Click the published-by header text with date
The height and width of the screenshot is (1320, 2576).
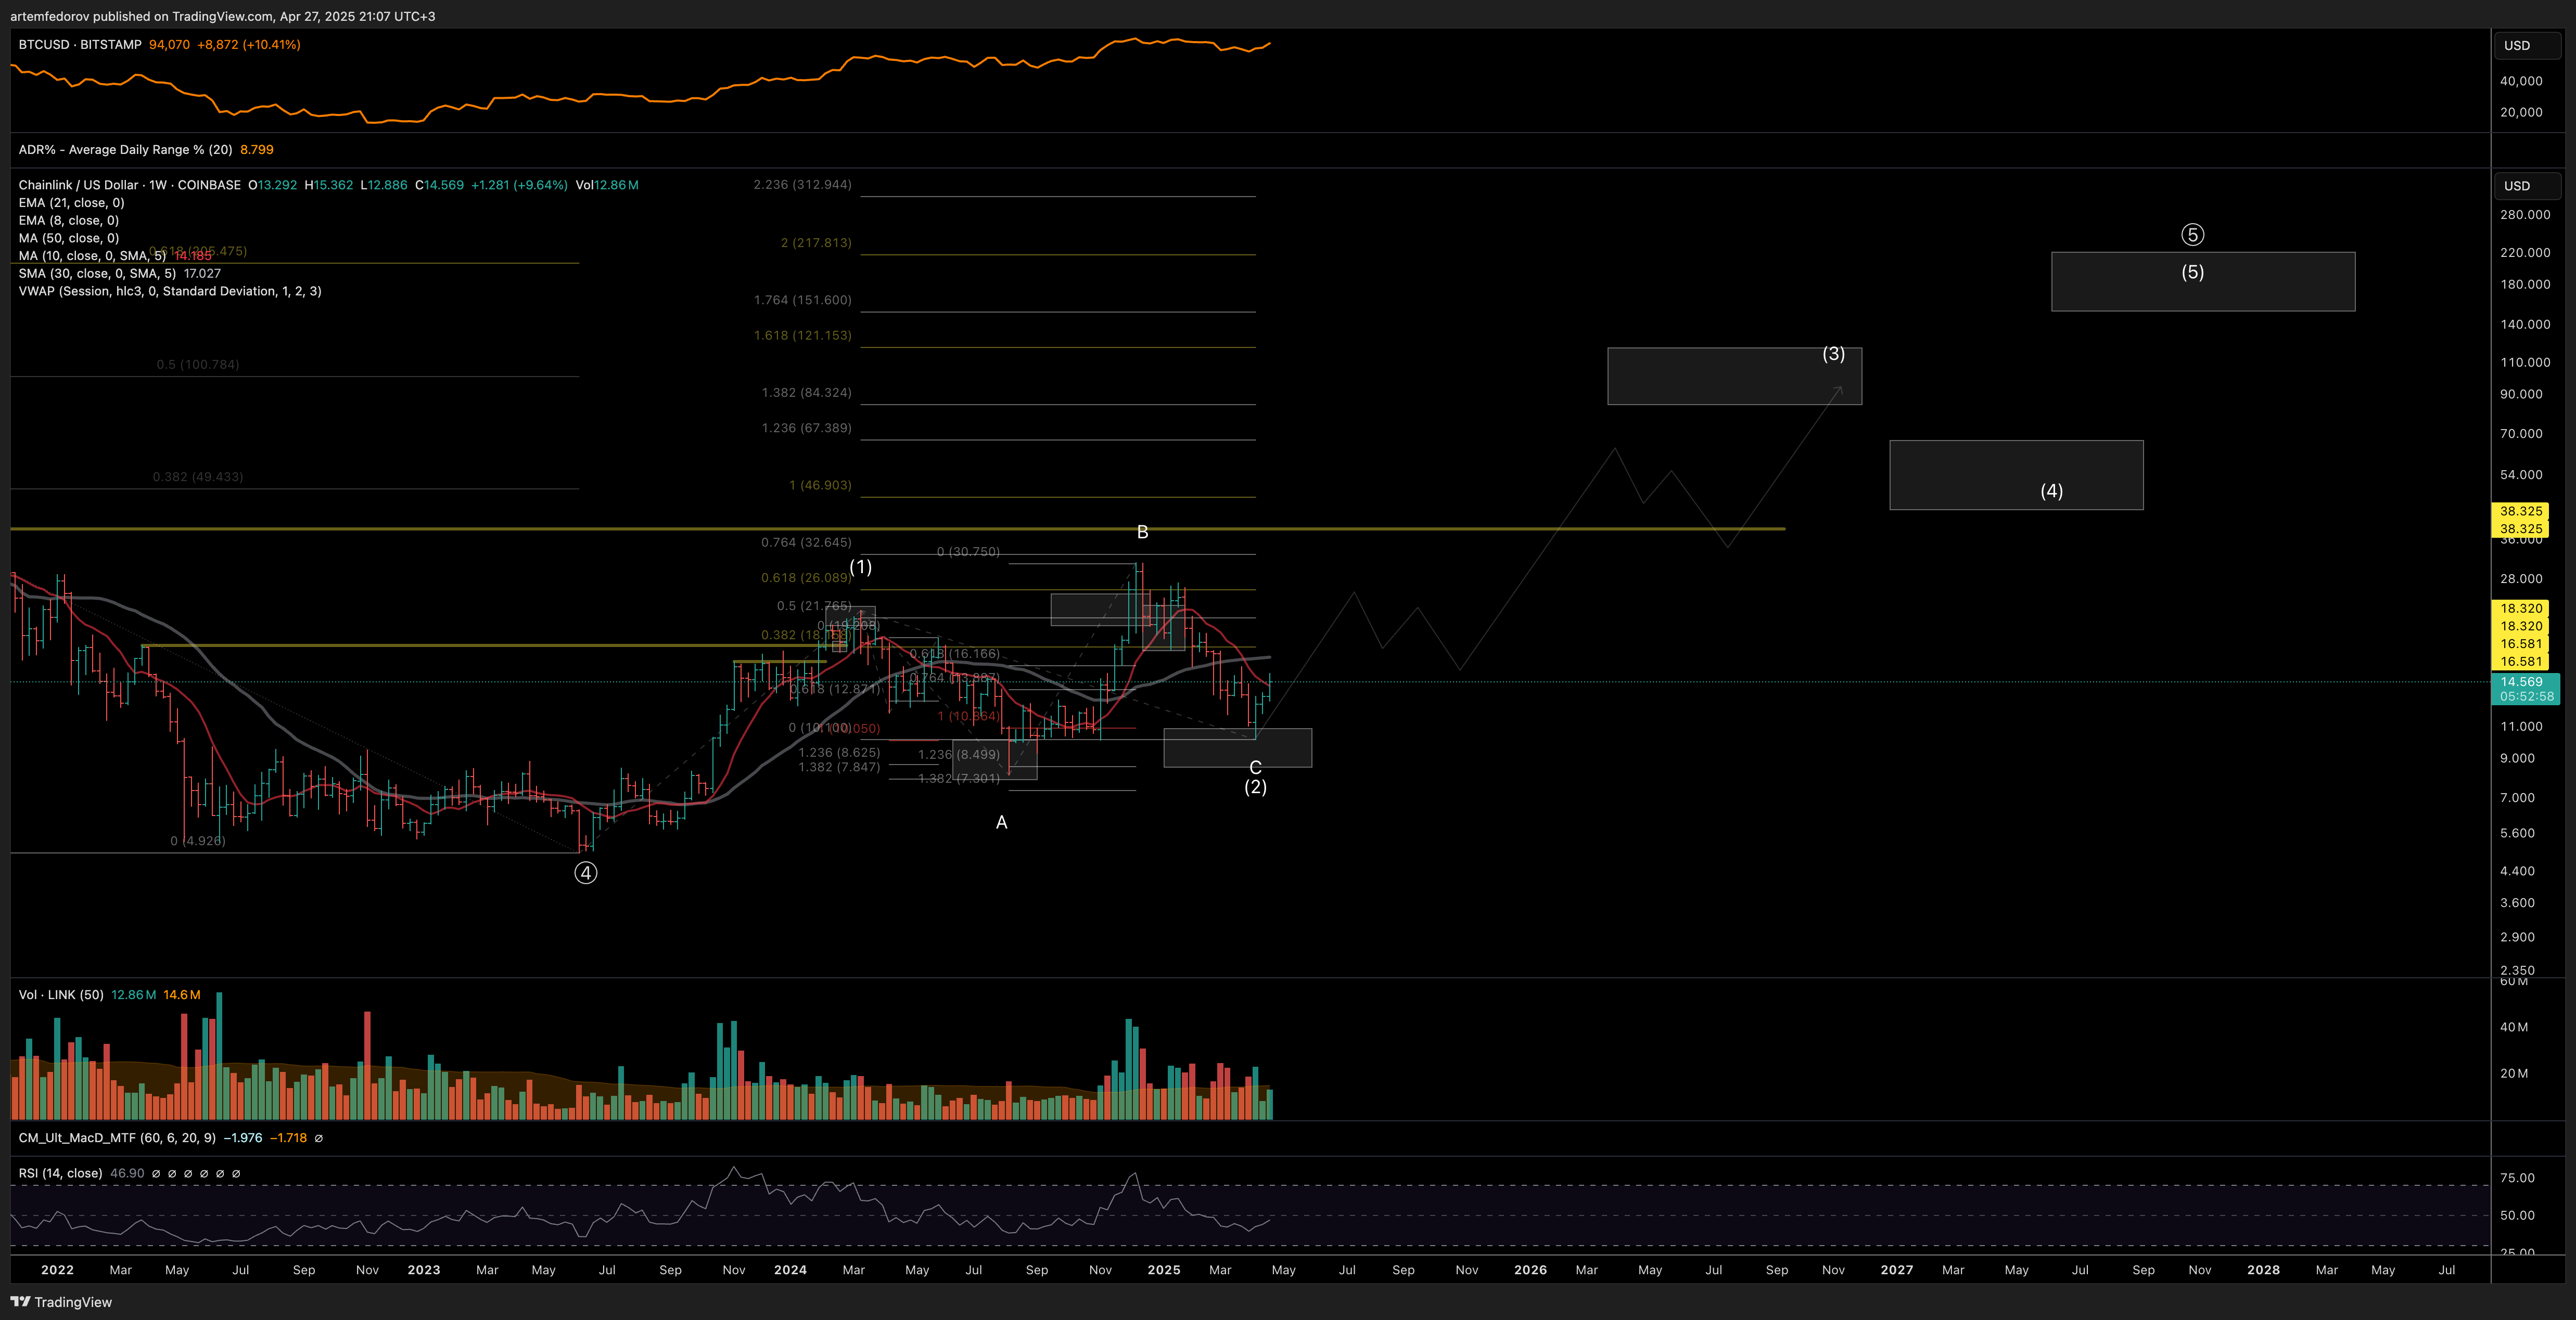pyautogui.click(x=222, y=16)
